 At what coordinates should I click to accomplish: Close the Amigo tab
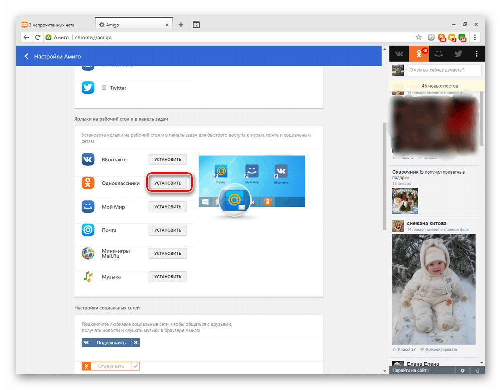[167, 25]
